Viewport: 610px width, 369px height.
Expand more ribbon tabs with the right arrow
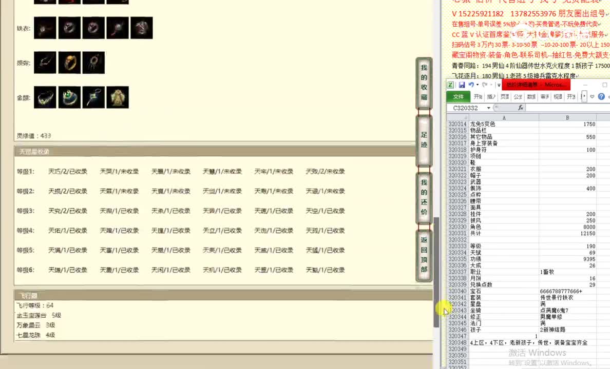point(584,96)
